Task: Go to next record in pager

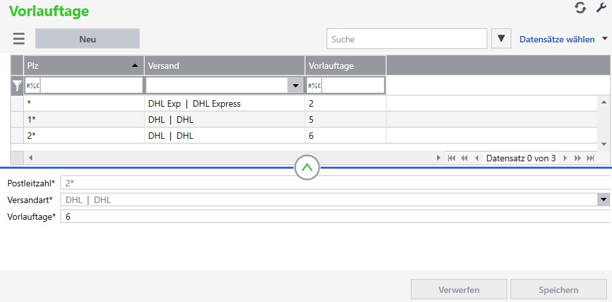Action: [565, 158]
